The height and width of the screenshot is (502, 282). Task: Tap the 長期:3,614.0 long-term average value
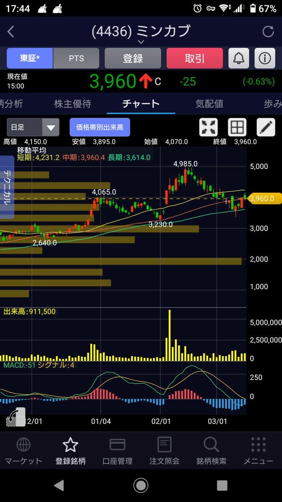pos(130,157)
